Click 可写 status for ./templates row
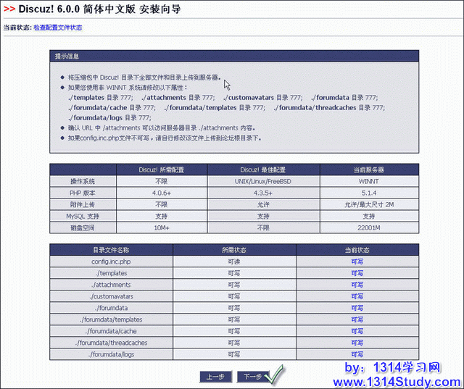The image size is (464, 389). coord(357,273)
